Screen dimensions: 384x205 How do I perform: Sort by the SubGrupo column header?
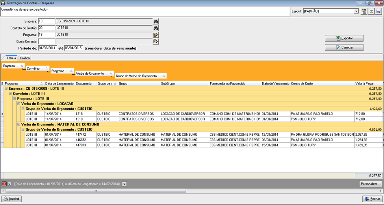pyautogui.click(x=184, y=83)
